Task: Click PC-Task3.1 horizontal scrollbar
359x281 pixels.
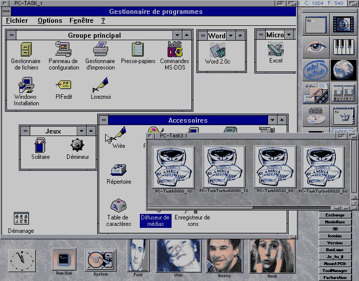Action: coord(239,208)
